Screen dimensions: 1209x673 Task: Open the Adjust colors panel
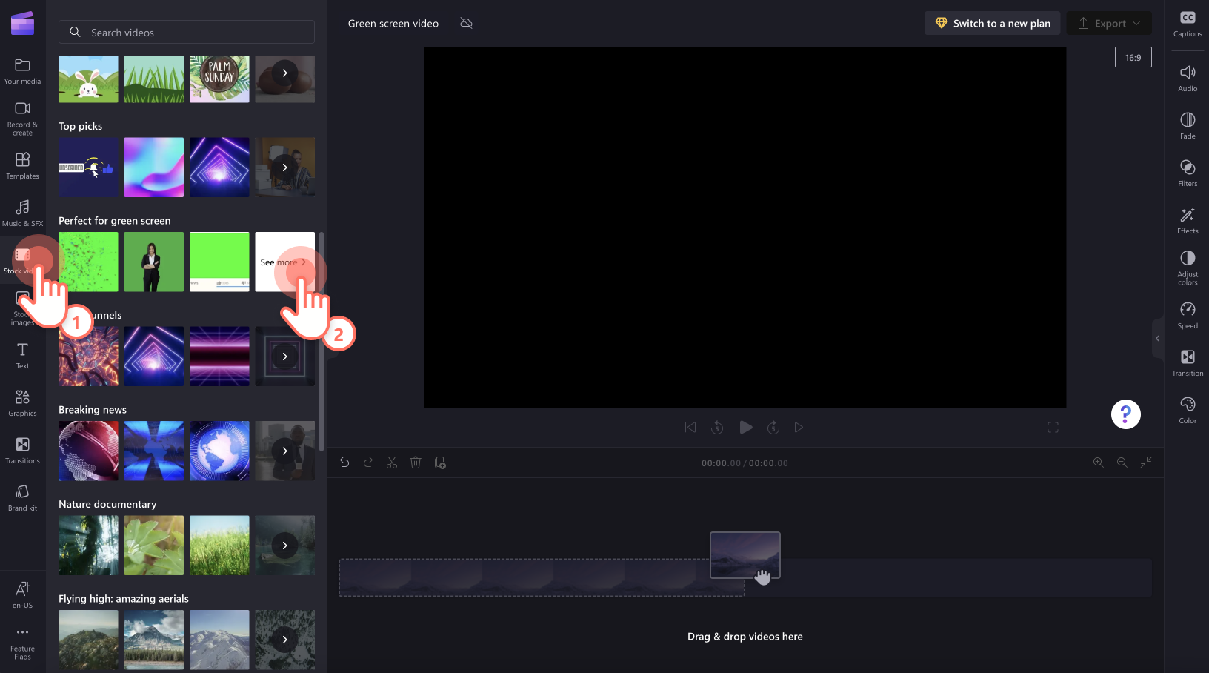tap(1187, 267)
